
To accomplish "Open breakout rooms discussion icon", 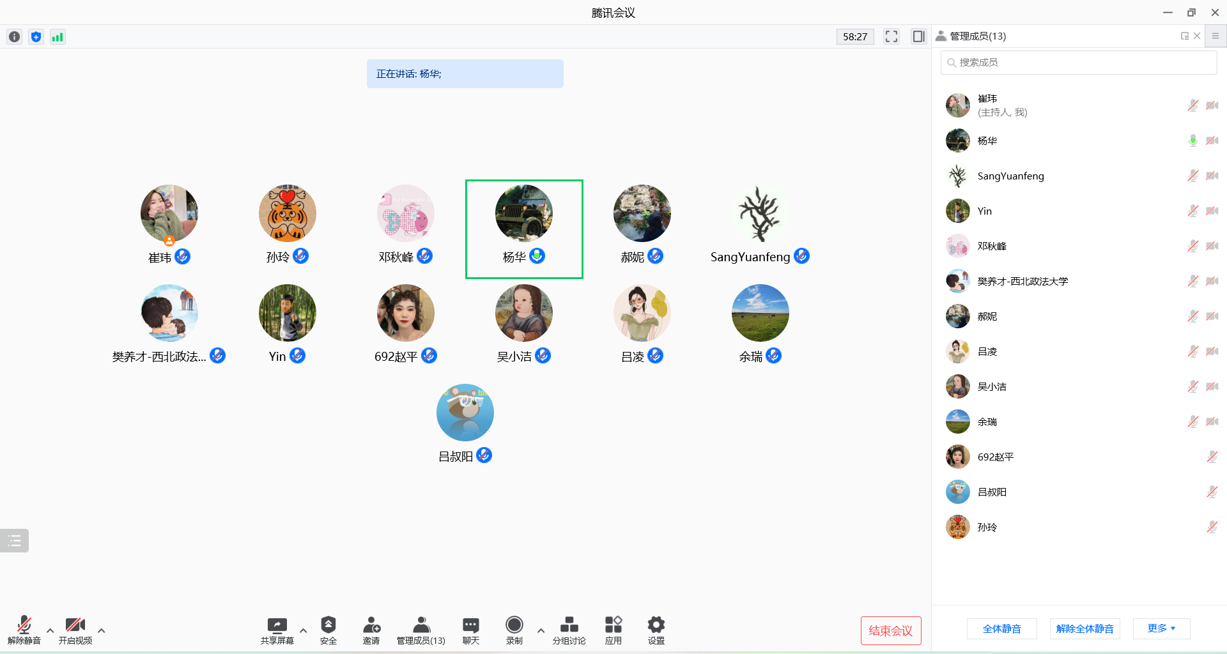I will point(569,625).
